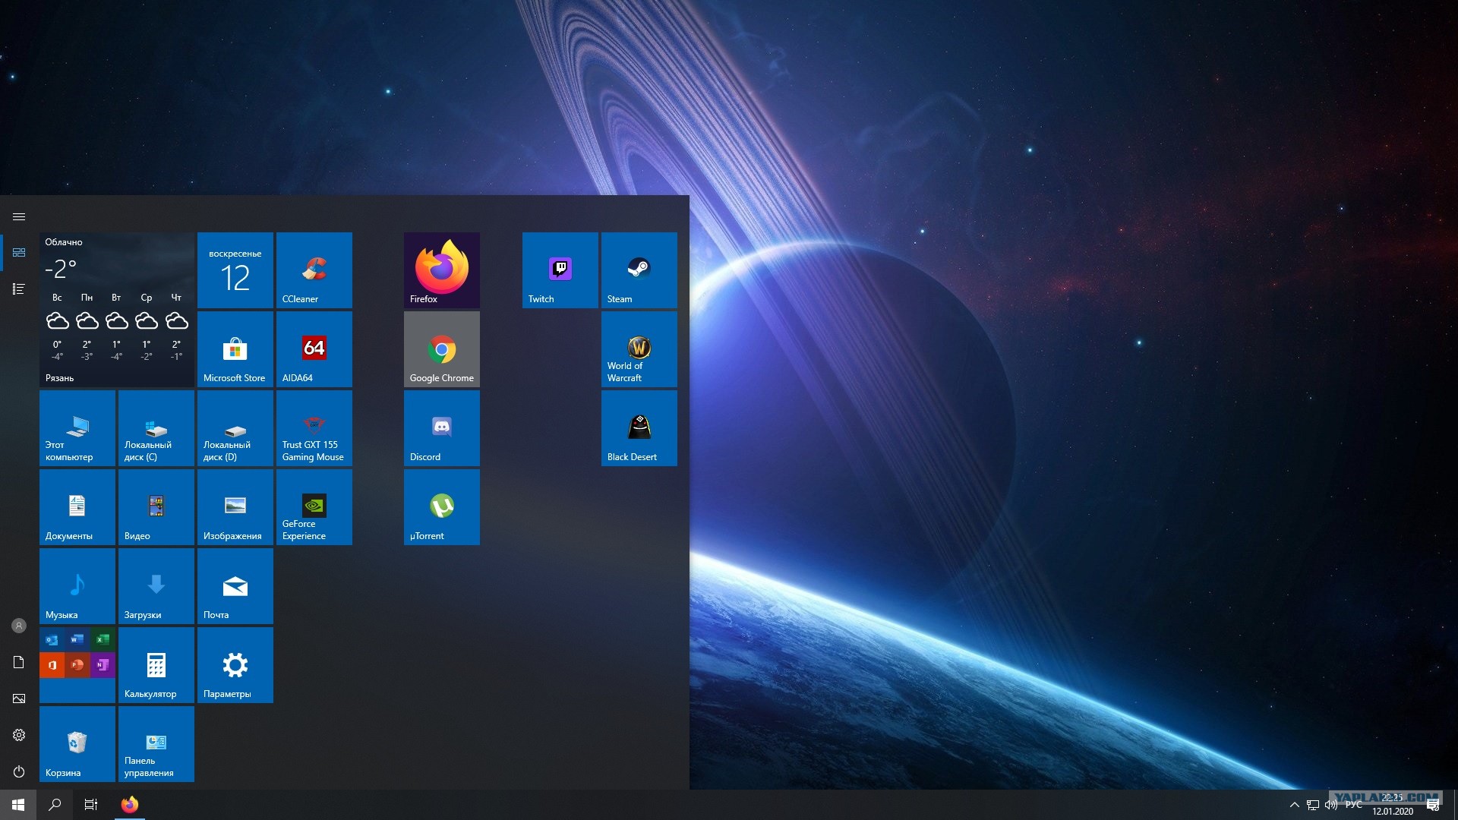Switch to the all apps list view
Screen dimensions: 1458x820
19,289
